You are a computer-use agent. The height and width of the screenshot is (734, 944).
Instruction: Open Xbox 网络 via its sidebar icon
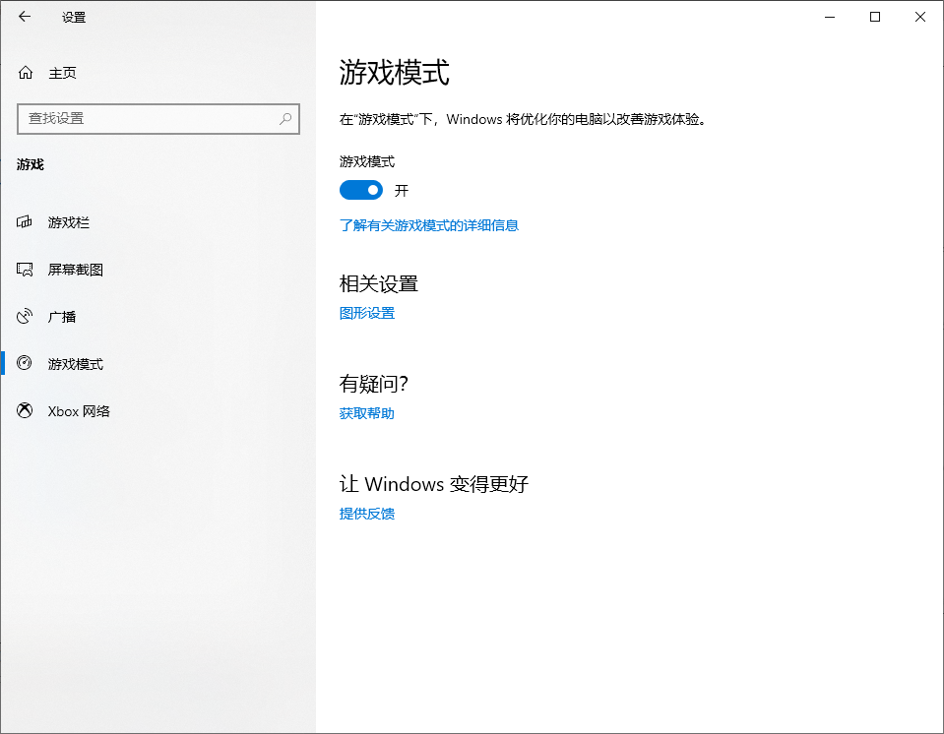[x=24, y=411]
